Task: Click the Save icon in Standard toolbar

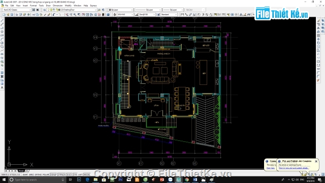Action: point(12,15)
